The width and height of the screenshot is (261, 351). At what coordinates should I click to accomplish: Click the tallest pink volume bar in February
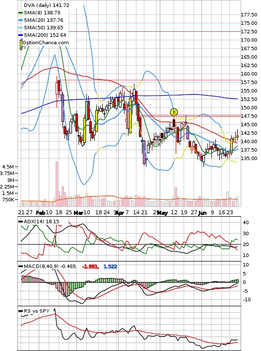point(57,184)
